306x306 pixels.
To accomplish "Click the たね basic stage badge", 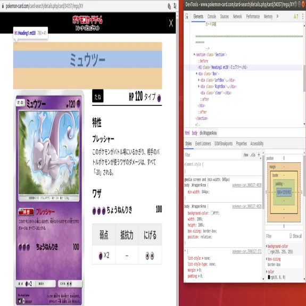I will point(97,96).
